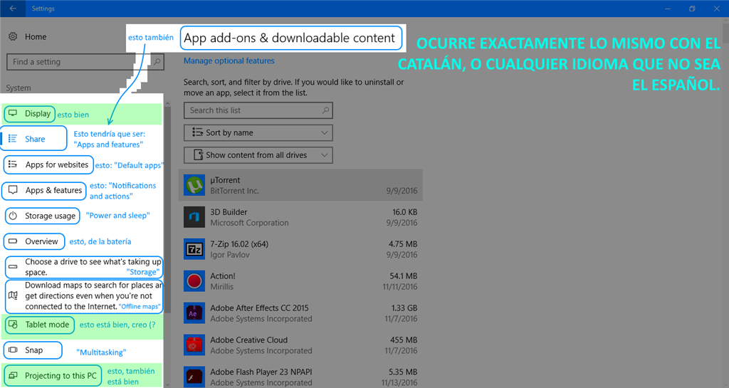Click the Projecting to this PC icon
Screen dimensions: 729x388
[x=13, y=375]
